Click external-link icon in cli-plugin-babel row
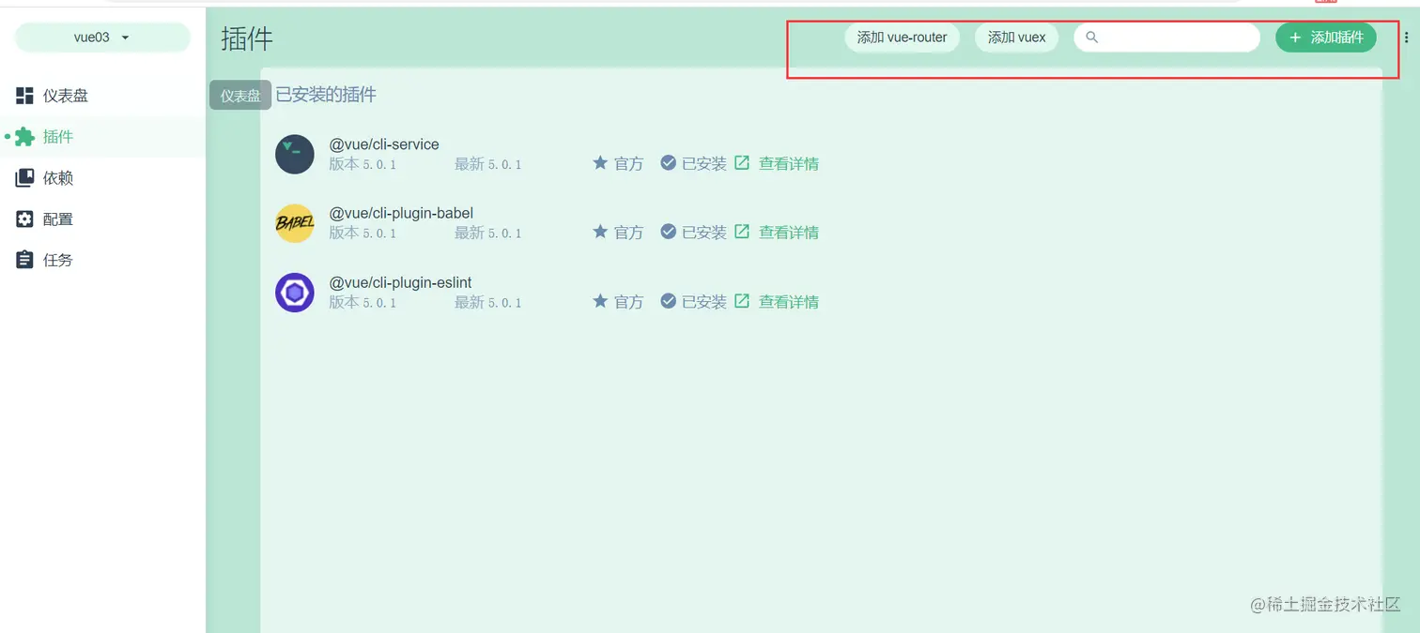 [742, 231]
